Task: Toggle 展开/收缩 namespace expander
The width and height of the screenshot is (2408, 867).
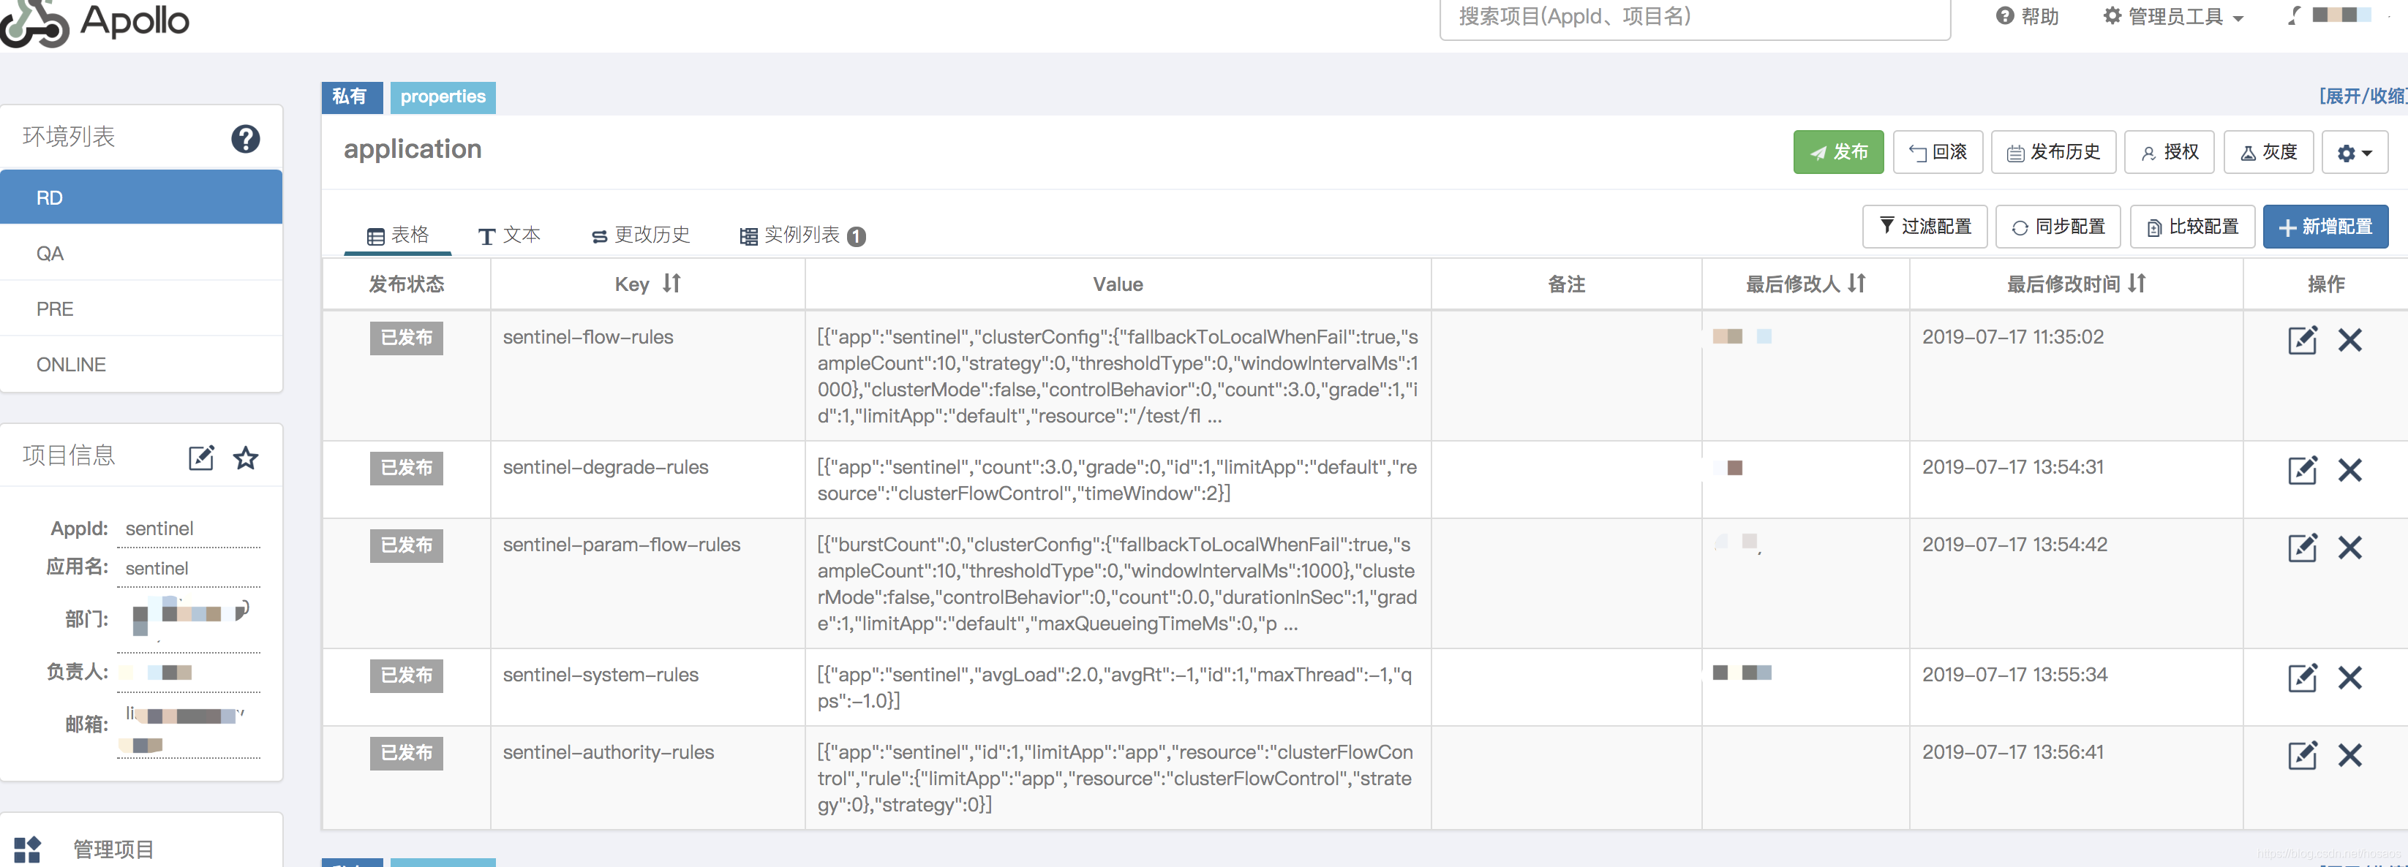Action: [x=2361, y=95]
